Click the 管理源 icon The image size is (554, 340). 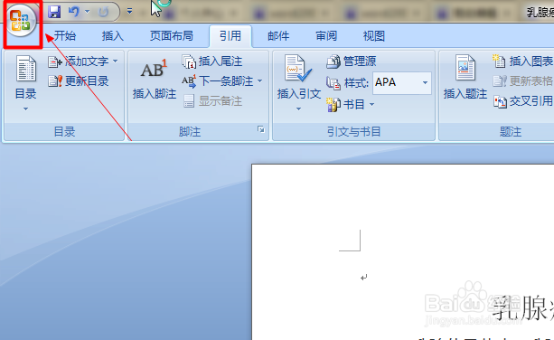tap(333, 61)
